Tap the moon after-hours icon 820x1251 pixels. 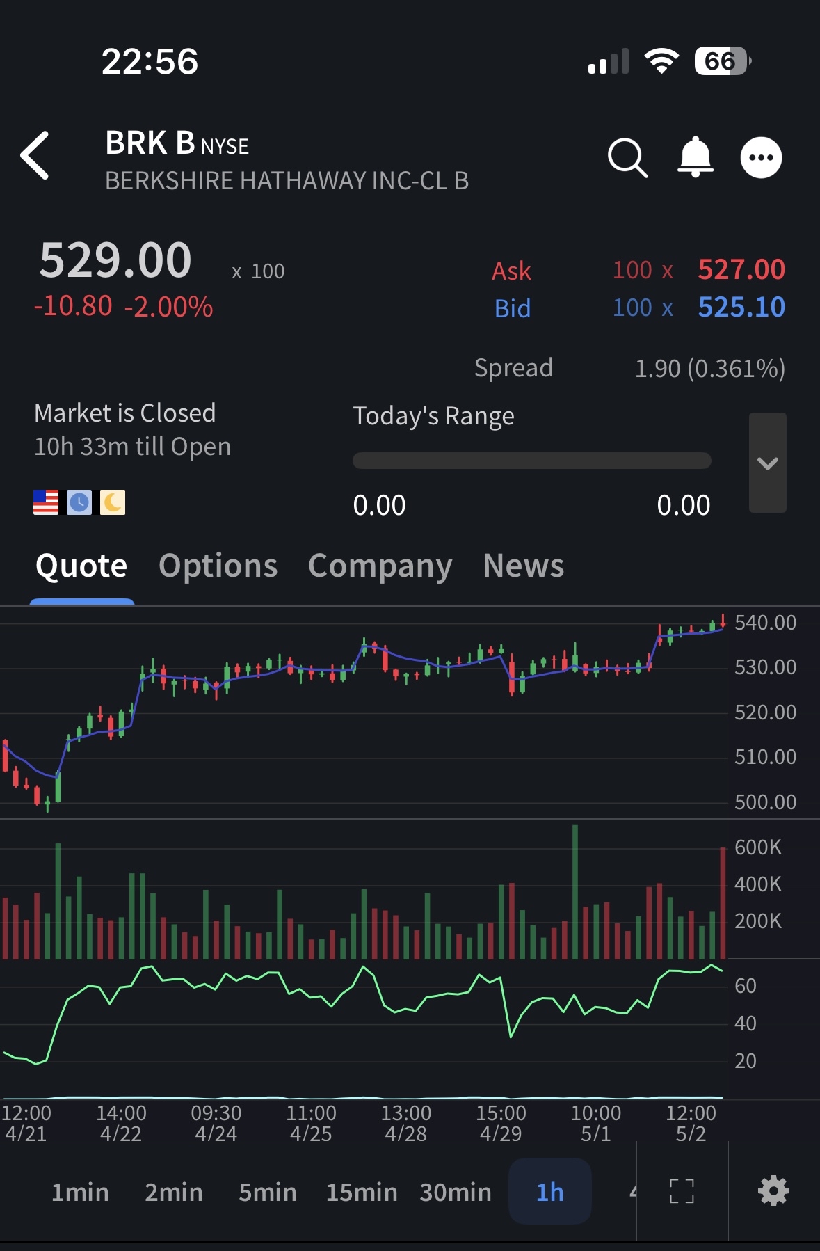pyautogui.click(x=113, y=502)
